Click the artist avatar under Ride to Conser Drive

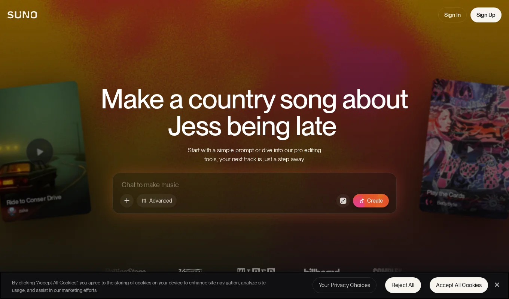tap(12, 211)
